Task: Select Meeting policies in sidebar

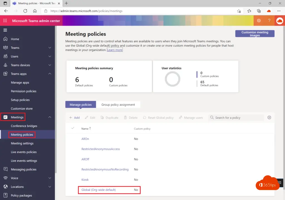Action: coord(22,135)
